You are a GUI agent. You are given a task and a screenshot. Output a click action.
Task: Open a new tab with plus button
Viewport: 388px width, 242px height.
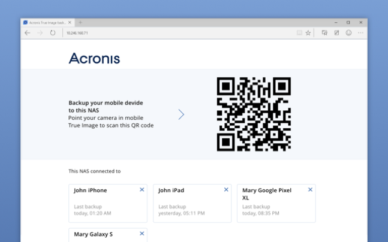pyautogui.click(x=80, y=23)
